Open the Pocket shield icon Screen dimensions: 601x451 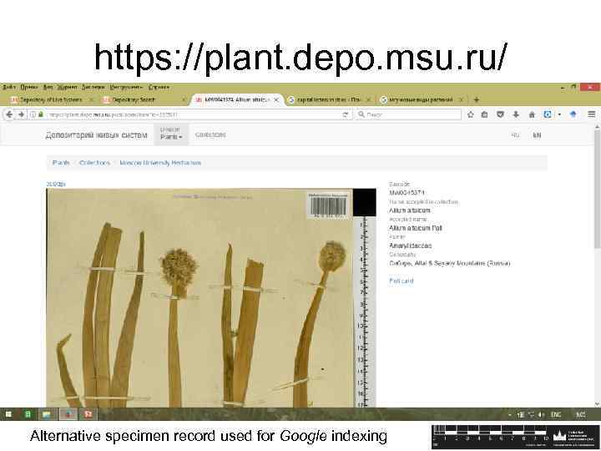(500, 114)
